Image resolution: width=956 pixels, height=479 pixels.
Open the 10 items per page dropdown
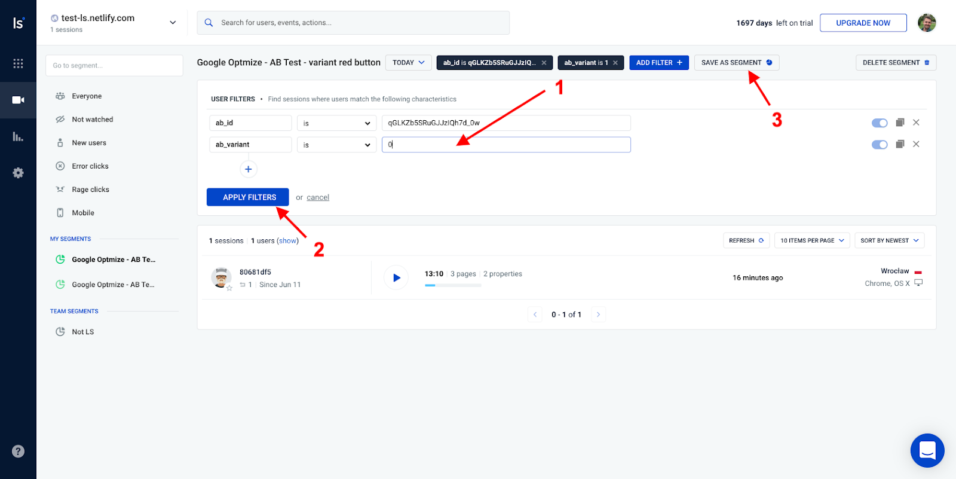pyautogui.click(x=812, y=240)
